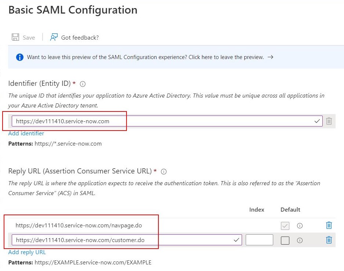Delete the navpage.do reply URL
Image resolution: width=344 pixels, height=271 pixels.
coord(329,225)
